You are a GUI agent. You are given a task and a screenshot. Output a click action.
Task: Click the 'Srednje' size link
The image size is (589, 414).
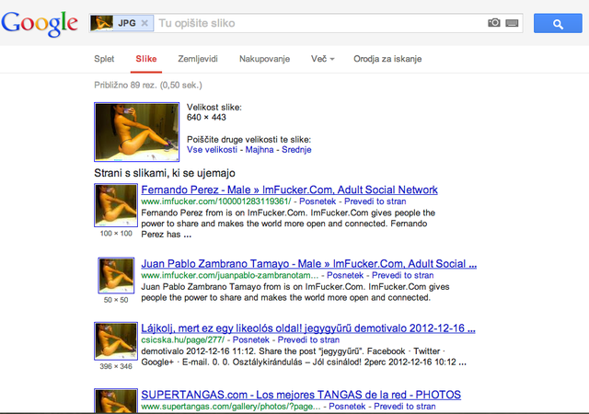click(x=296, y=150)
